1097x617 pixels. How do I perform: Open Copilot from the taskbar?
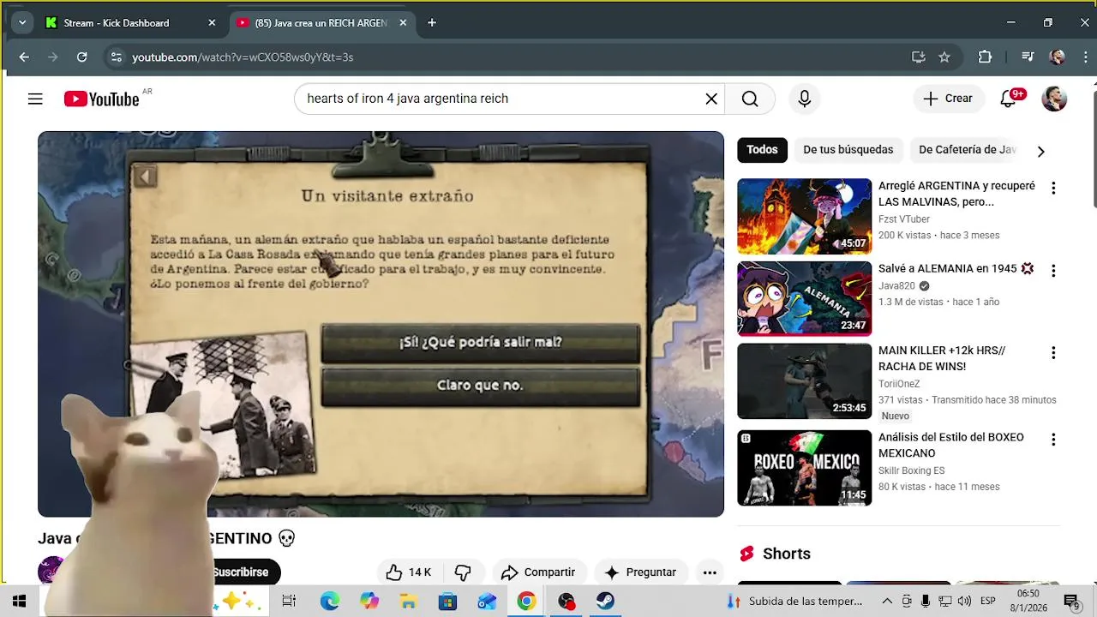click(369, 602)
